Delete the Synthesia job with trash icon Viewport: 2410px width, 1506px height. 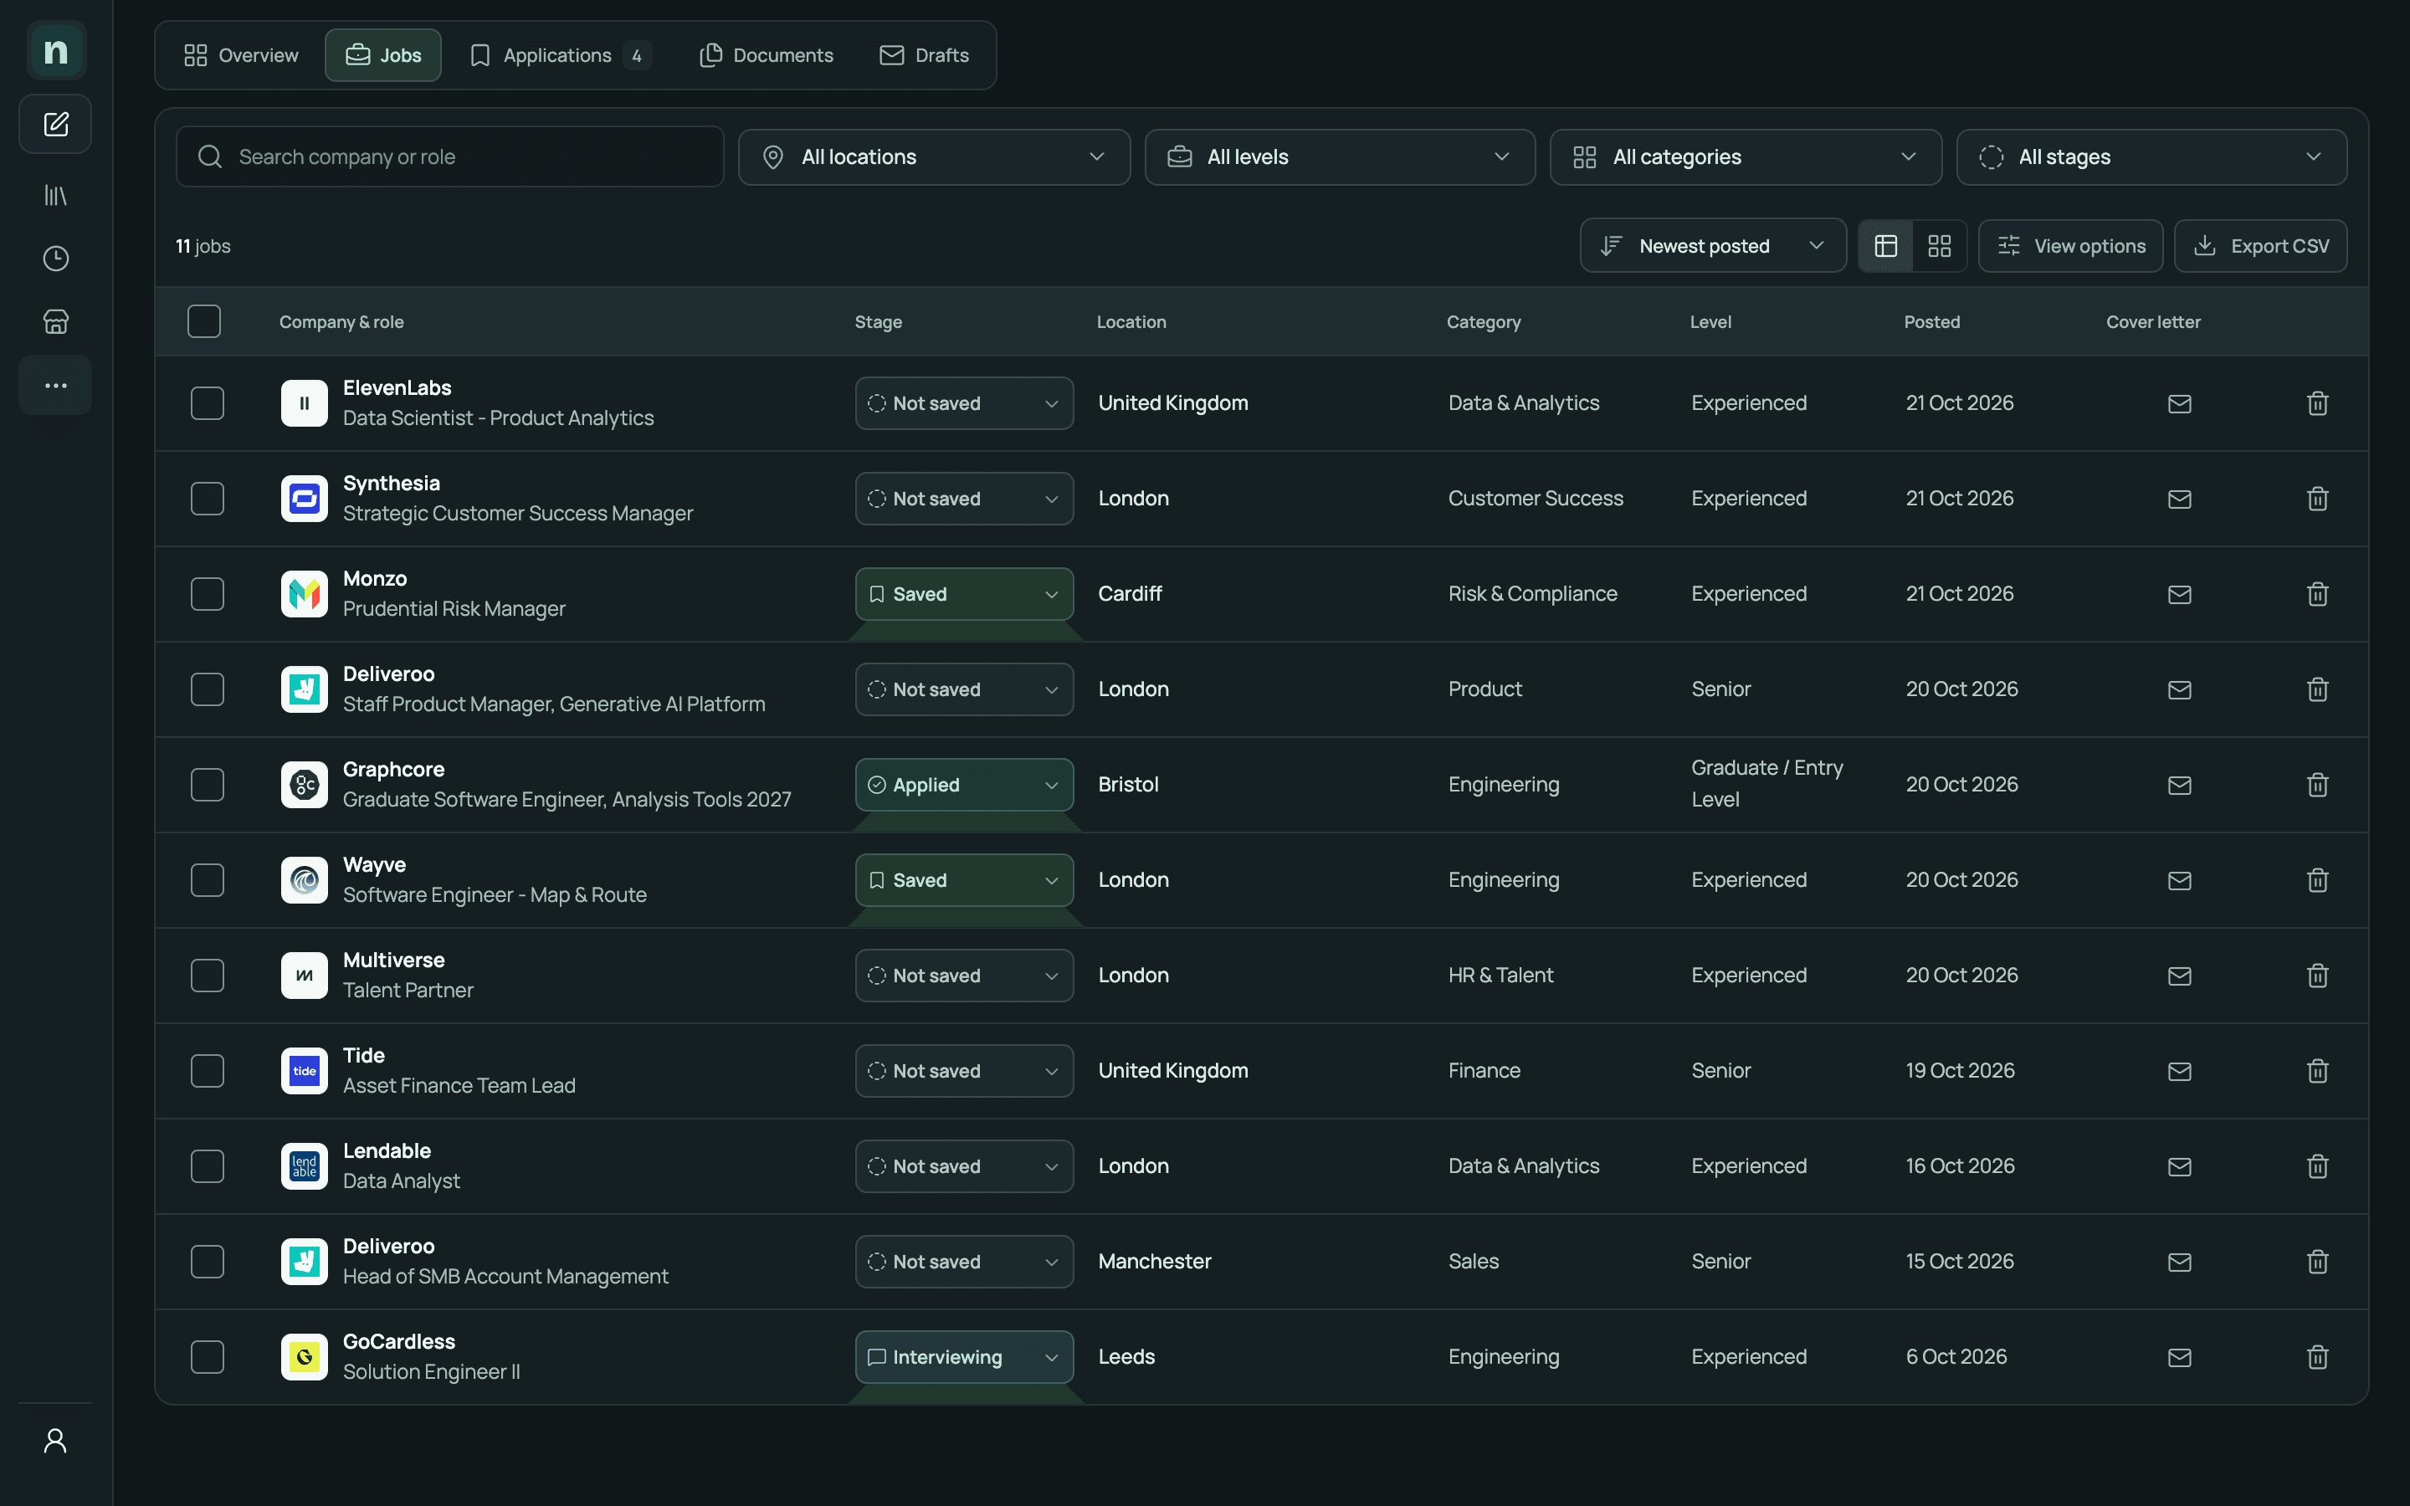(2317, 499)
